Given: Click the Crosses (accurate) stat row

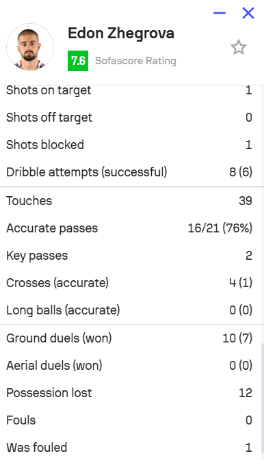Looking at the screenshot, I should (129, 283).
